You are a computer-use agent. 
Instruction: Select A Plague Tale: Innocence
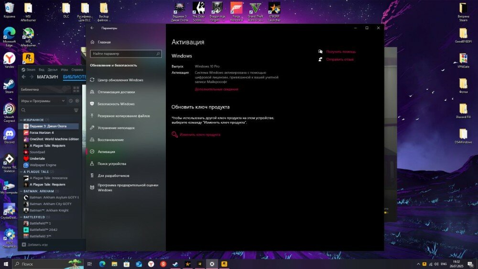pyautogui.click(x=49, y=178)
